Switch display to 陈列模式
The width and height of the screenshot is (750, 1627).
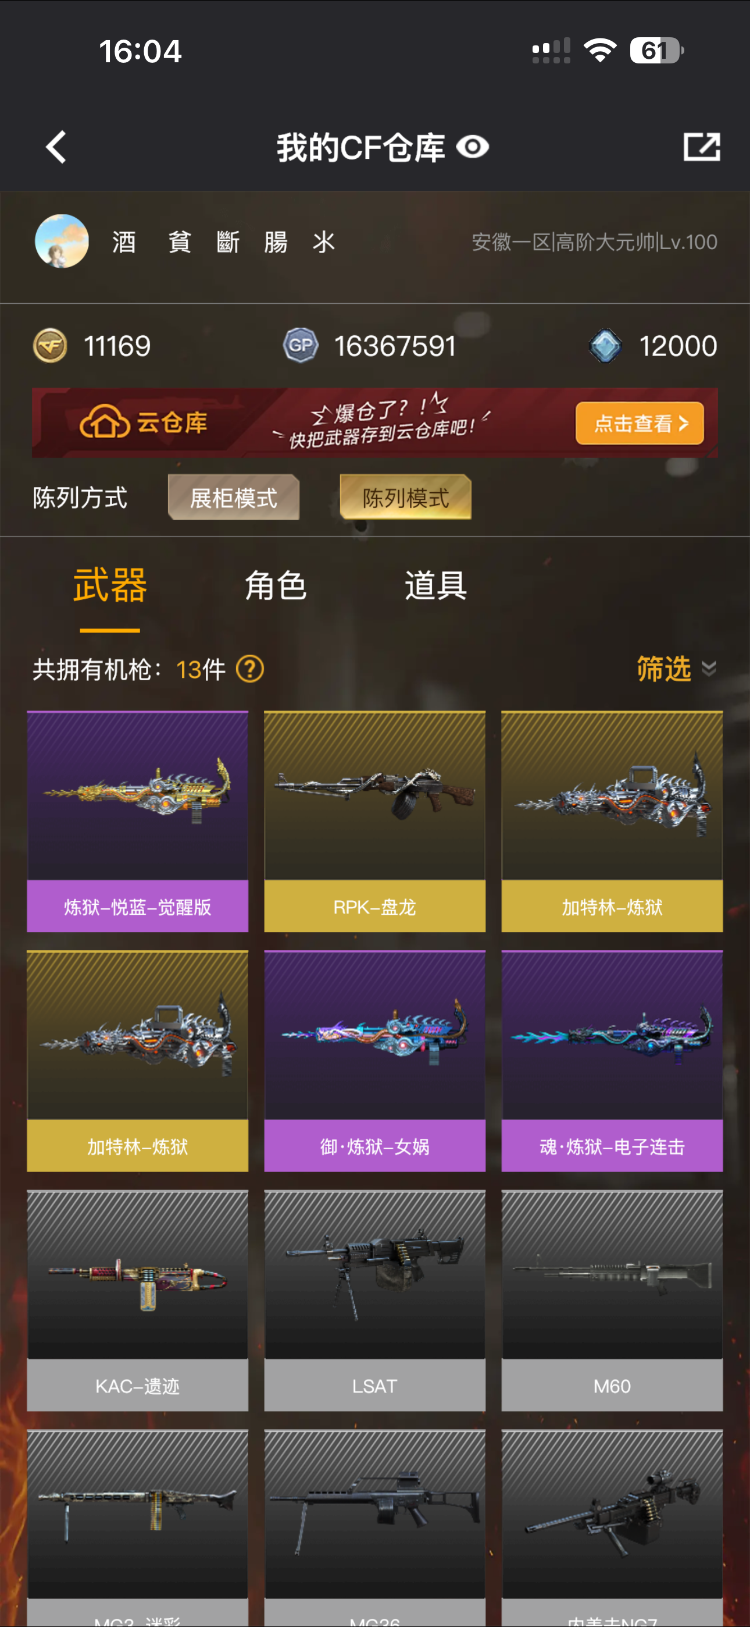406,498
